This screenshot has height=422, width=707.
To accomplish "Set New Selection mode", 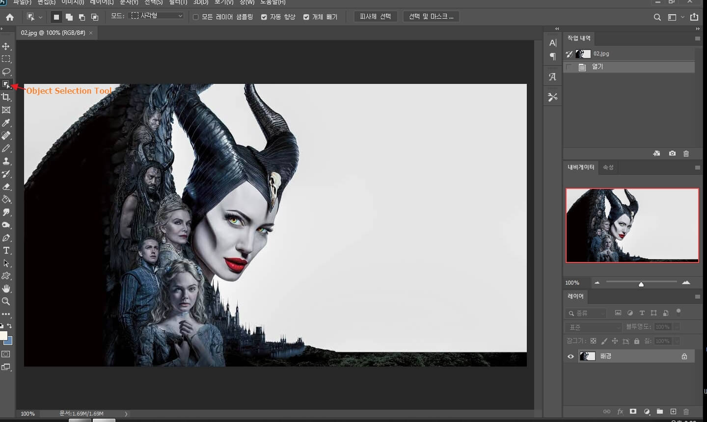I will (x=56, y=17).
